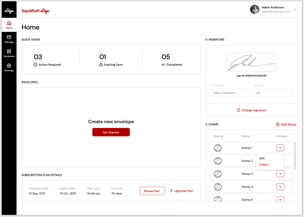This screenshot has width=304, height=217.
Task: Click the E-Stamp list scrollbar
Action: pyautogui.click(x=295, y=156)
